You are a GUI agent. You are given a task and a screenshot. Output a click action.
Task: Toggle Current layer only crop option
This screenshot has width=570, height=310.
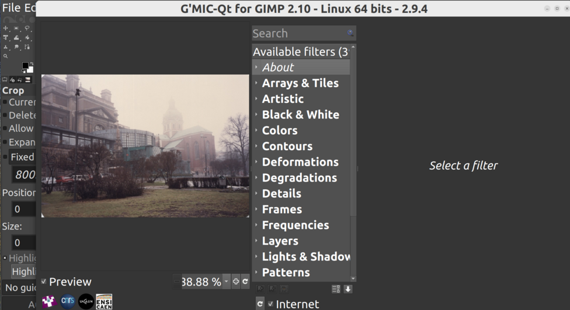5,102
